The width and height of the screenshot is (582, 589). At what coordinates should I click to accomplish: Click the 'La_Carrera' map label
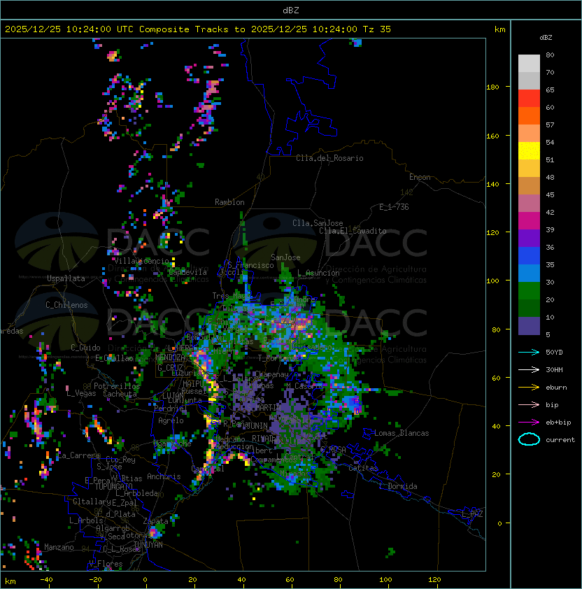pyautogui.click(x=79, y=455)
